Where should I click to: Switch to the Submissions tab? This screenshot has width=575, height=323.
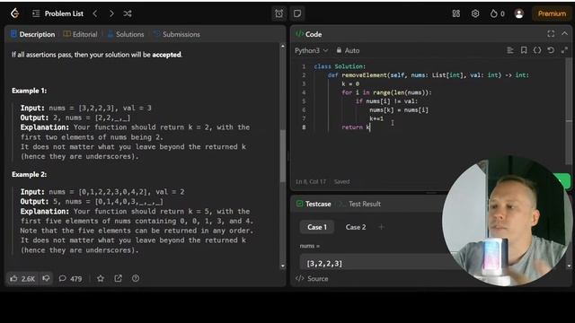tap(177, 34)
